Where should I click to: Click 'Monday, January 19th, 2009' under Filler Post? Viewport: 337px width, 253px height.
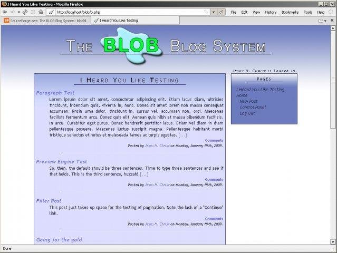tap(199, 224)
